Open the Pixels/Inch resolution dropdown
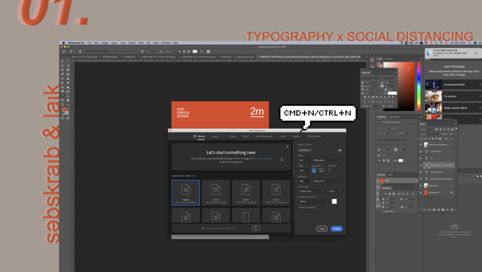 pyautogui.click(x=327, y=181)
